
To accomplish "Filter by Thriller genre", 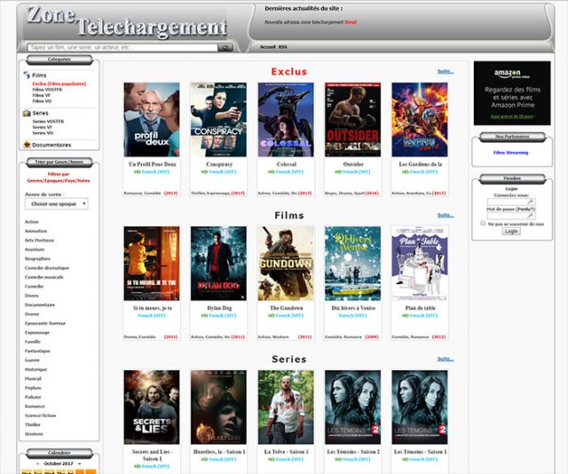I will [33, 424].
